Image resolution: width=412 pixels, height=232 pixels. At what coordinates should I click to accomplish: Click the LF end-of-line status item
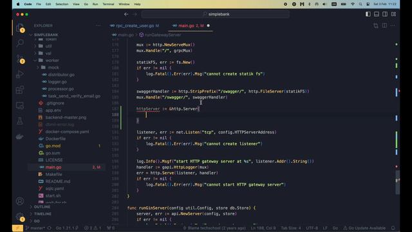pos(325,228)
